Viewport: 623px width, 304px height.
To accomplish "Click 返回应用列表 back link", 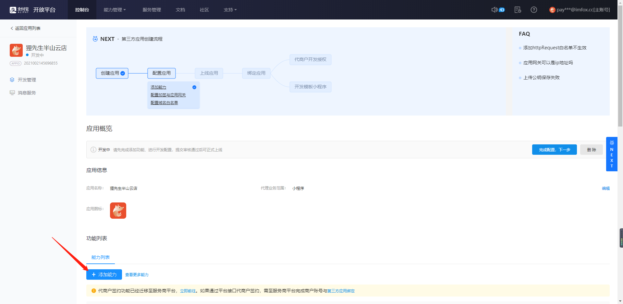I will [x=25, y=28].
